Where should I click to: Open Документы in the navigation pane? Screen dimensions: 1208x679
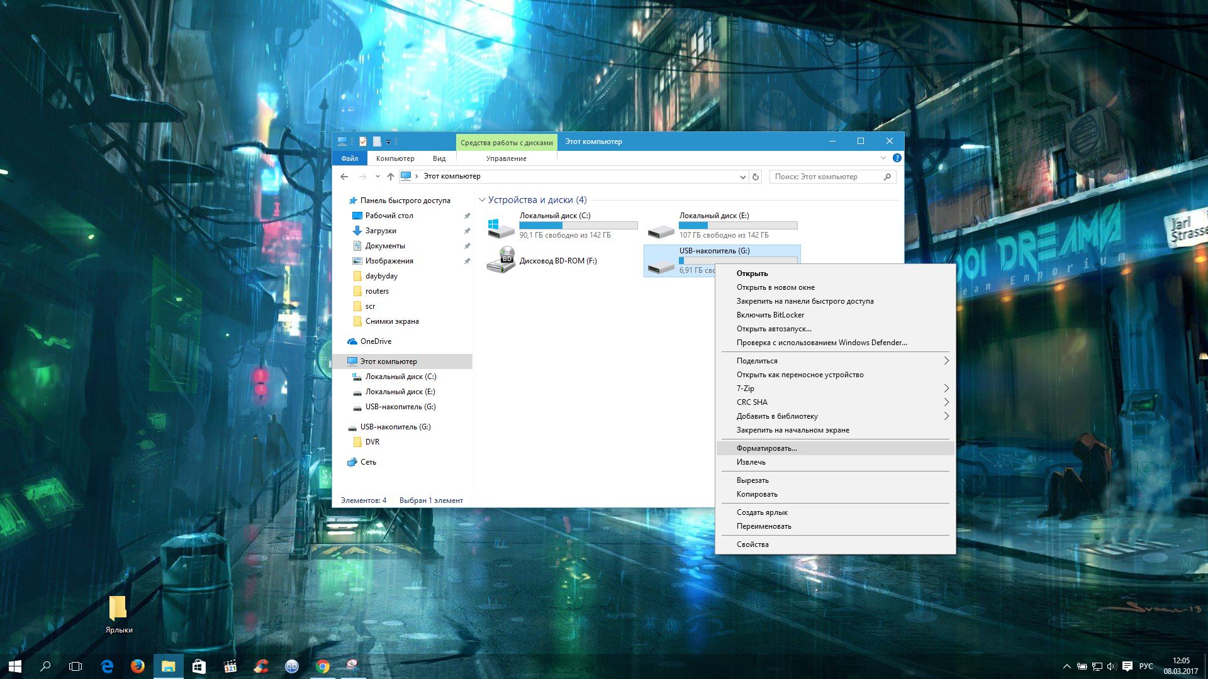click(385, 246)
